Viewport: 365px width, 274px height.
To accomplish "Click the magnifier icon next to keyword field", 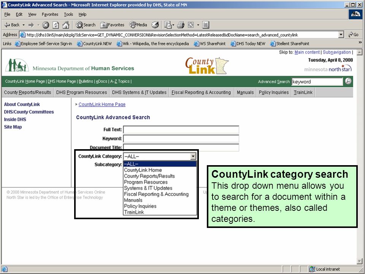I will click(x=348, y=81).
